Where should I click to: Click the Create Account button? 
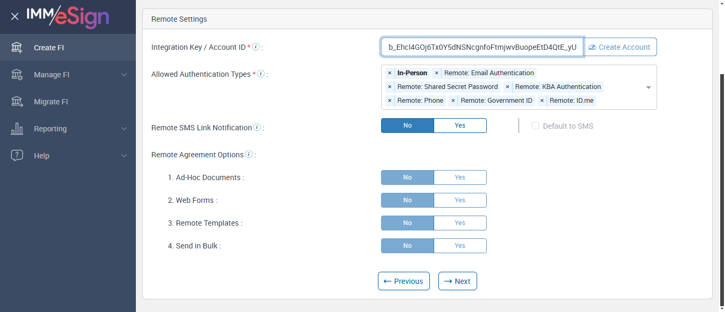point(620,47)
